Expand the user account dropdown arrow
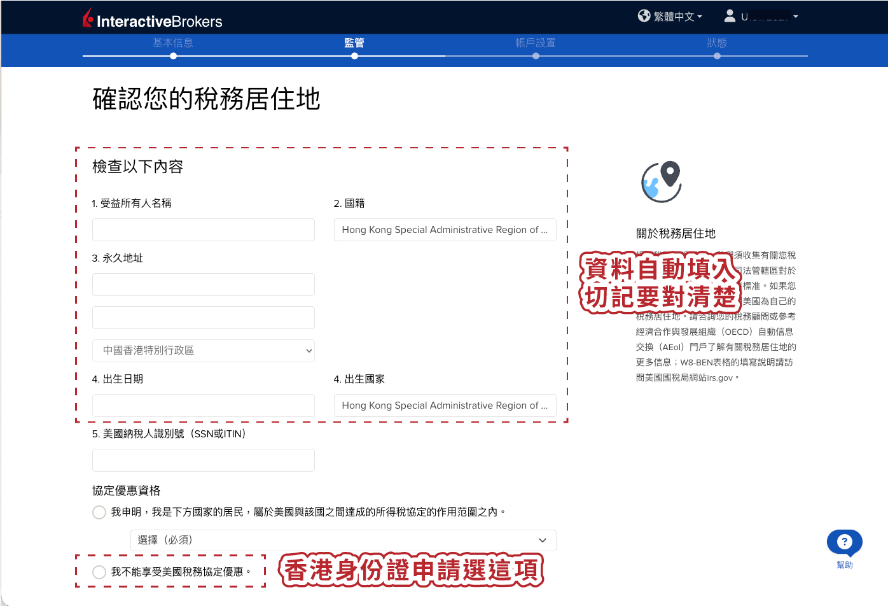The image size is (888, 606). click(x=795, y=17)
